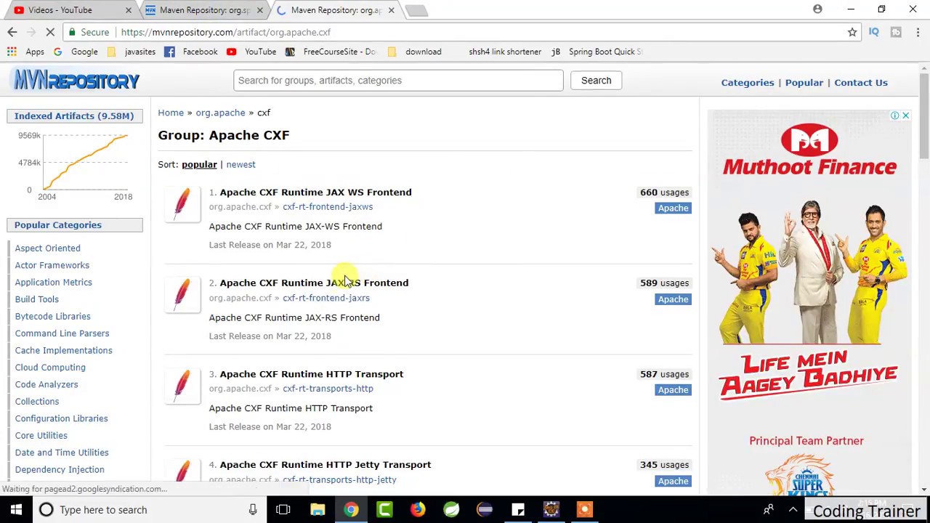Open Date and Time Utilities category
The width and height of the screenshot is (930, 523).
62,453
